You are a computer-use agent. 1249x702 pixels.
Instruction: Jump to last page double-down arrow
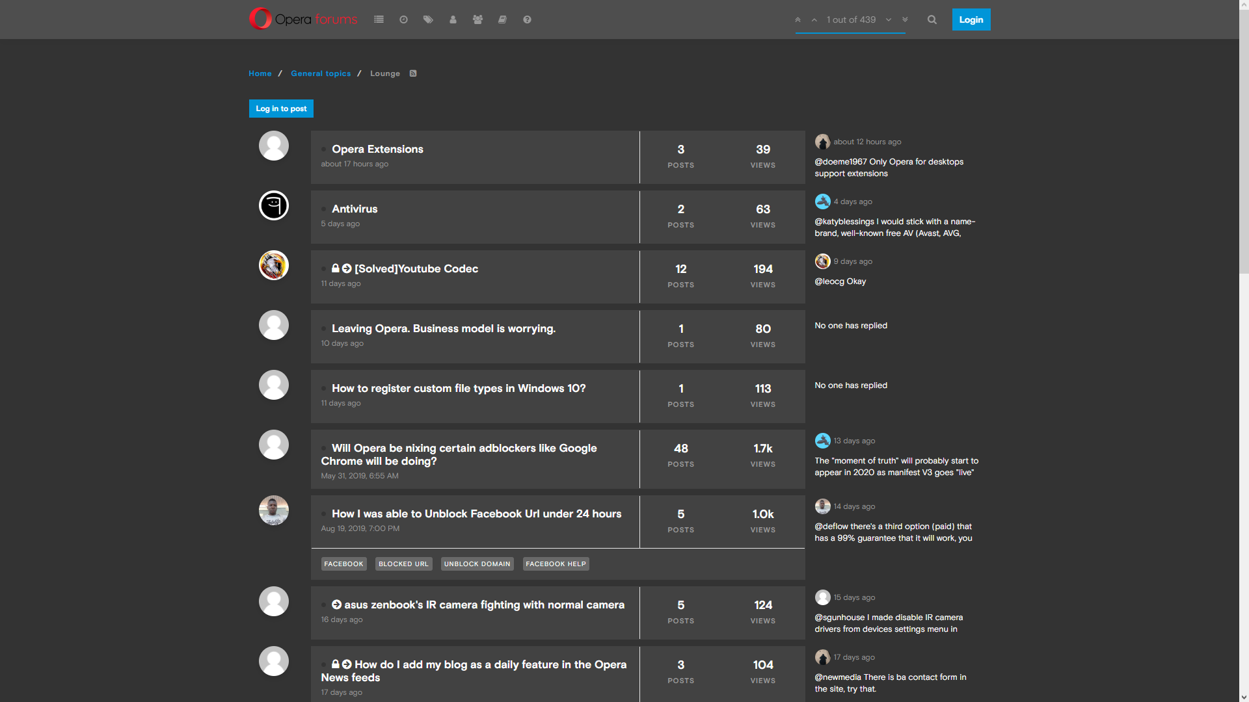pyautogui.click(x=905, y=19)
